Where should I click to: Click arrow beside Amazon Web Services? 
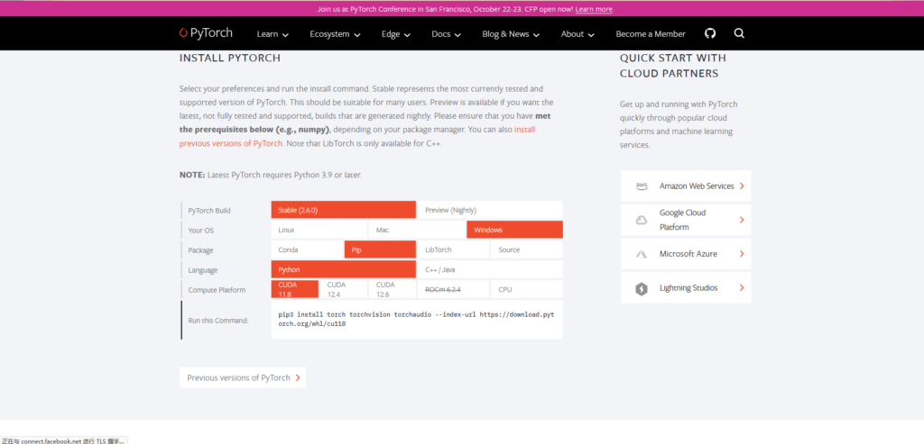click(741, 186)
